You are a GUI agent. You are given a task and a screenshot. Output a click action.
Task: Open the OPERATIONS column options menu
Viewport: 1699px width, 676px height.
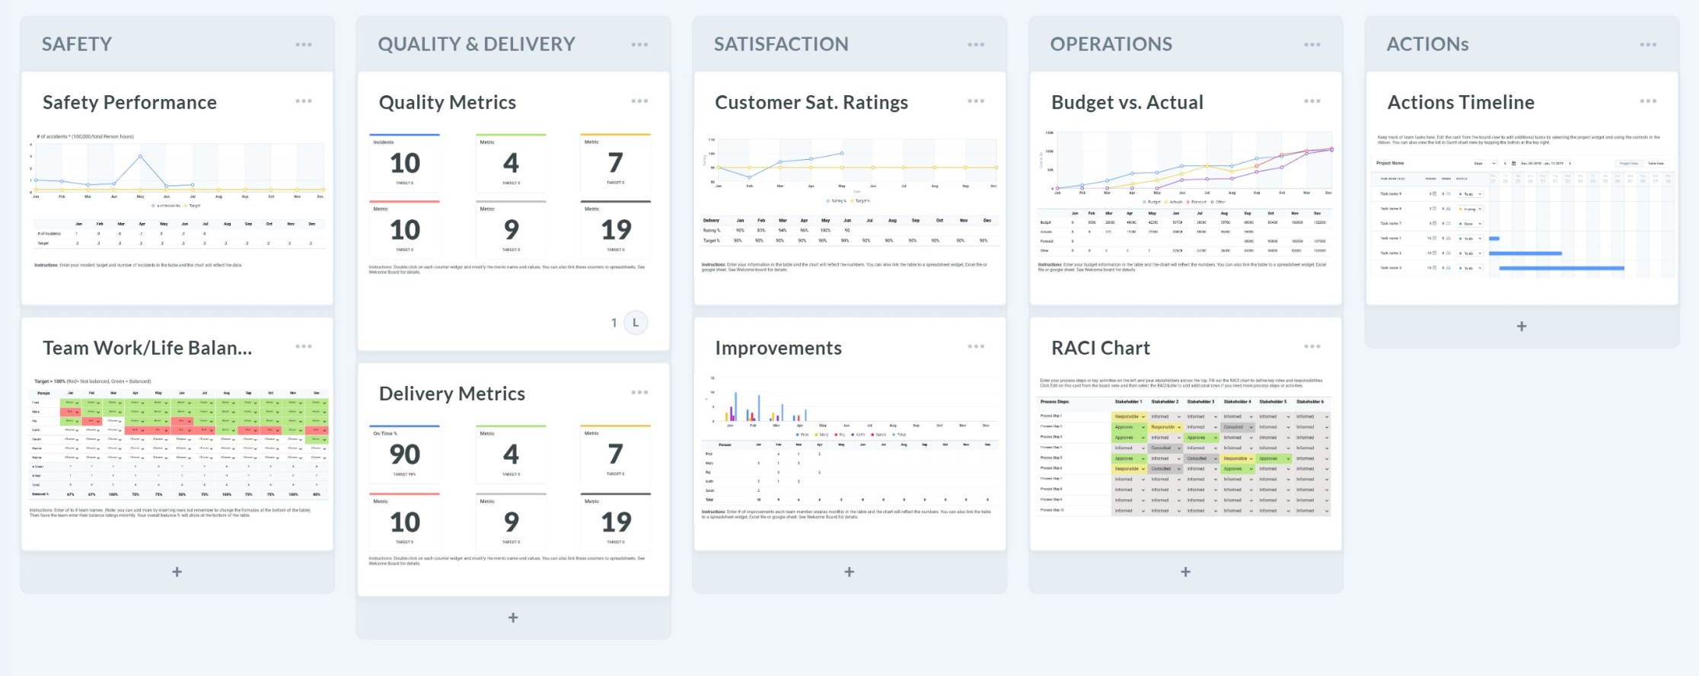pyautogui.click(x=1312, y=44)
